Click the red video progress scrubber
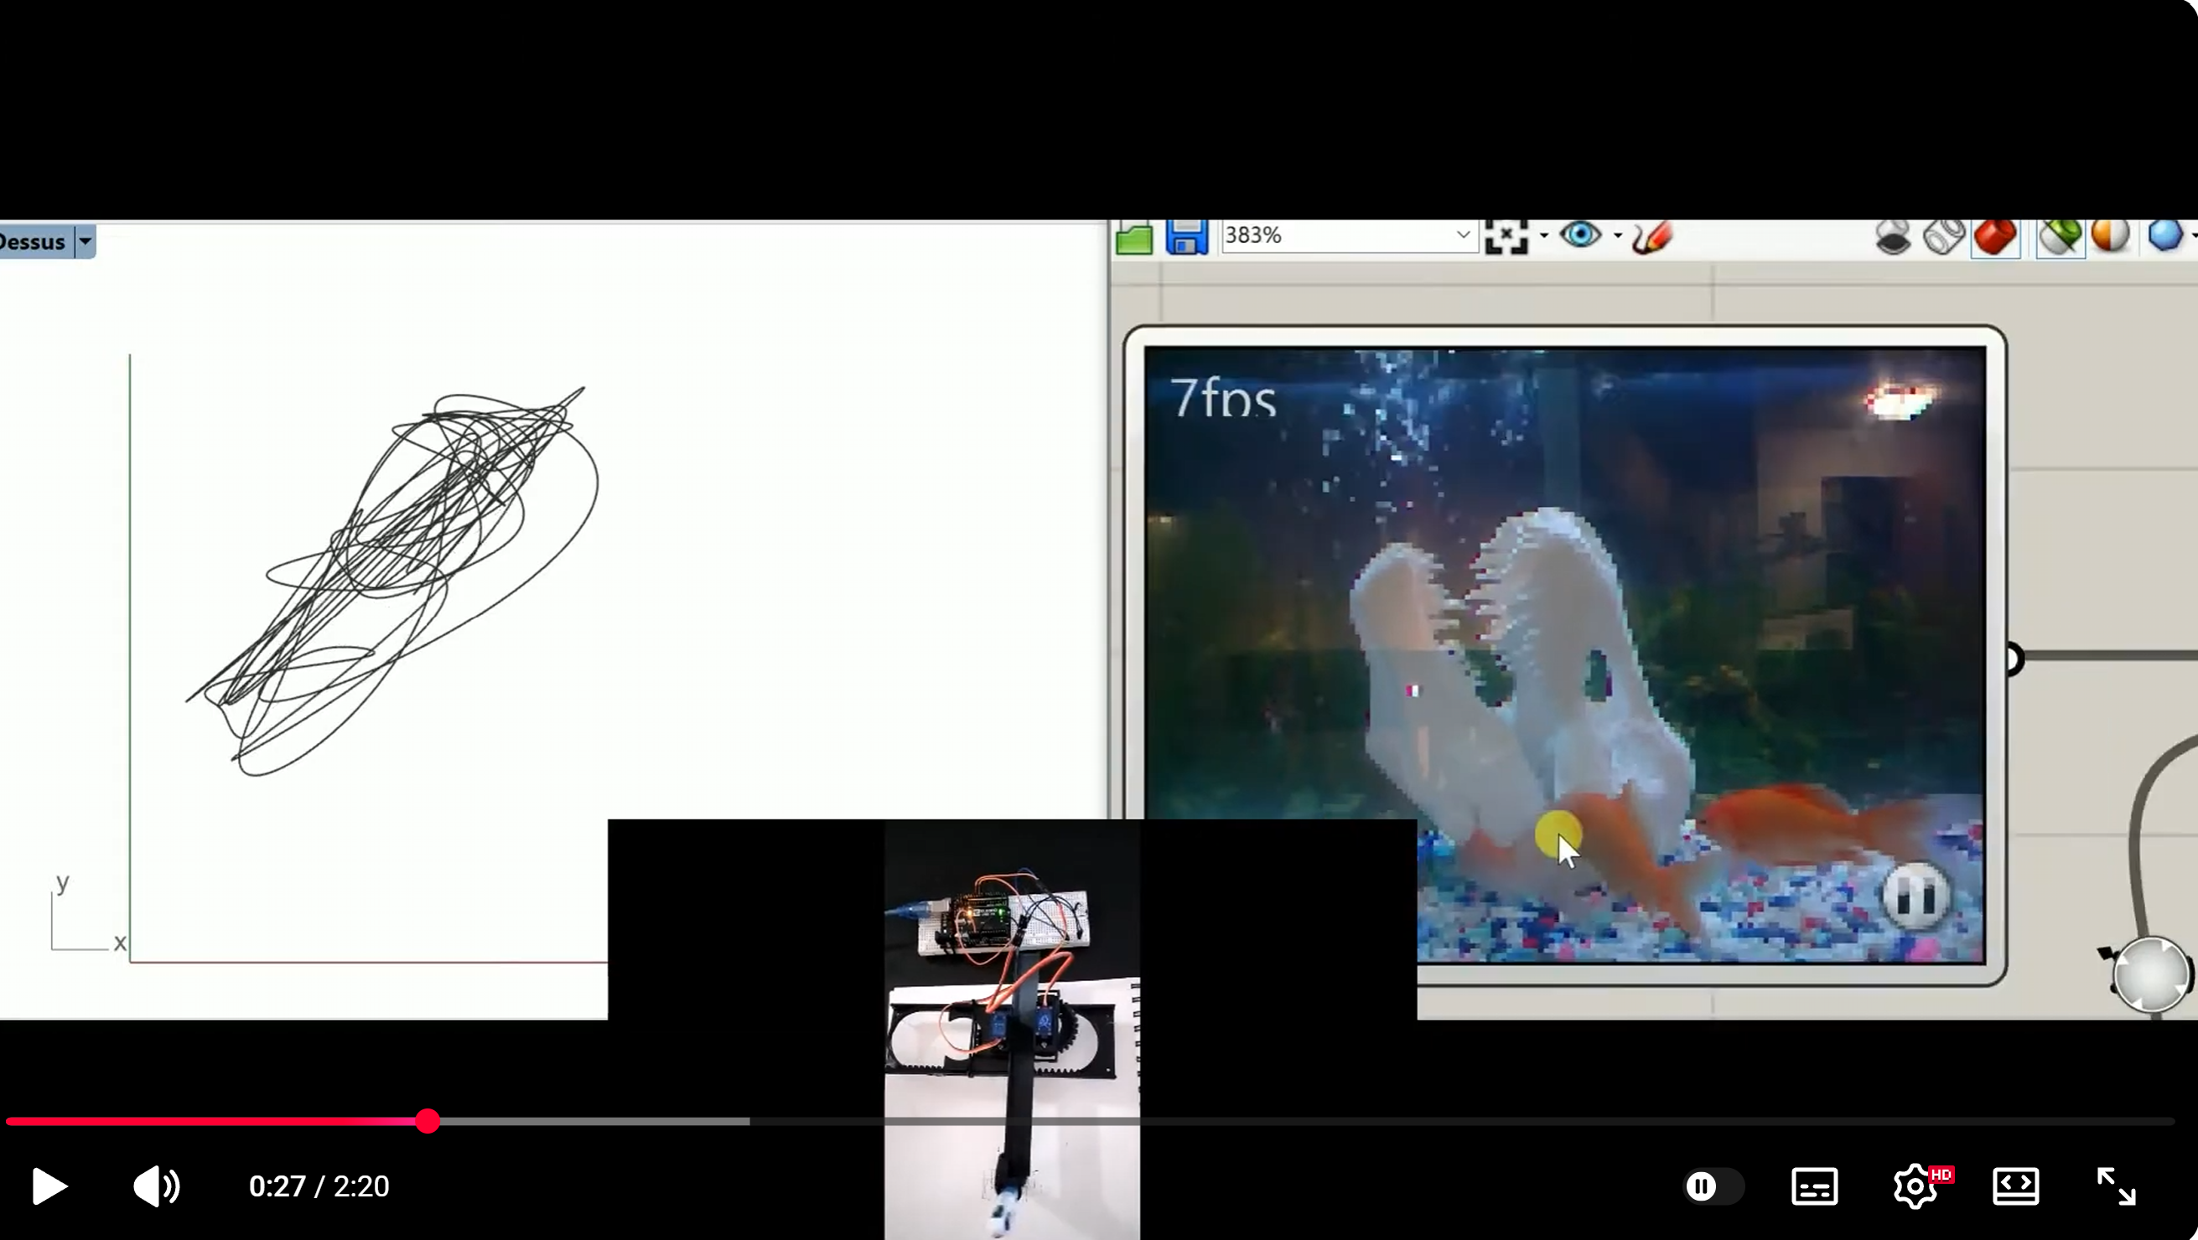The width and height of the screenshot is (2198, 1240). pos(428,1122)
